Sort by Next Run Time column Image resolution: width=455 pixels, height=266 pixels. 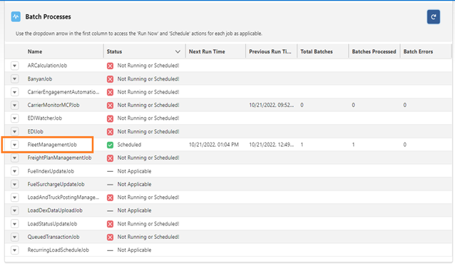point(207,51)
